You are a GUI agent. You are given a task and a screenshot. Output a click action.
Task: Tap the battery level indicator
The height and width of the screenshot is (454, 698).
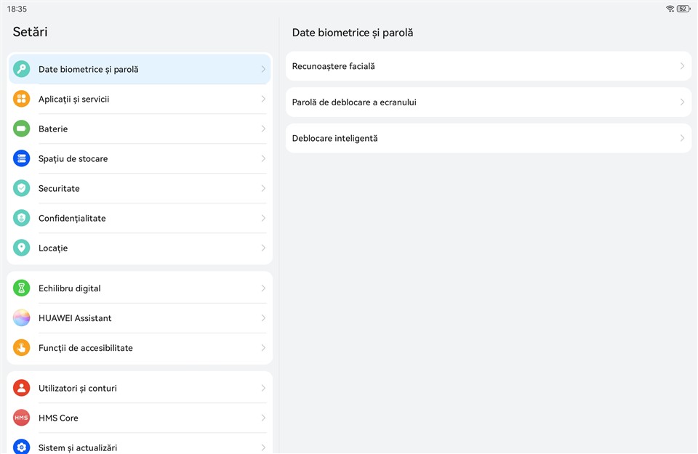pyautogui.click(x=683, y=9)
